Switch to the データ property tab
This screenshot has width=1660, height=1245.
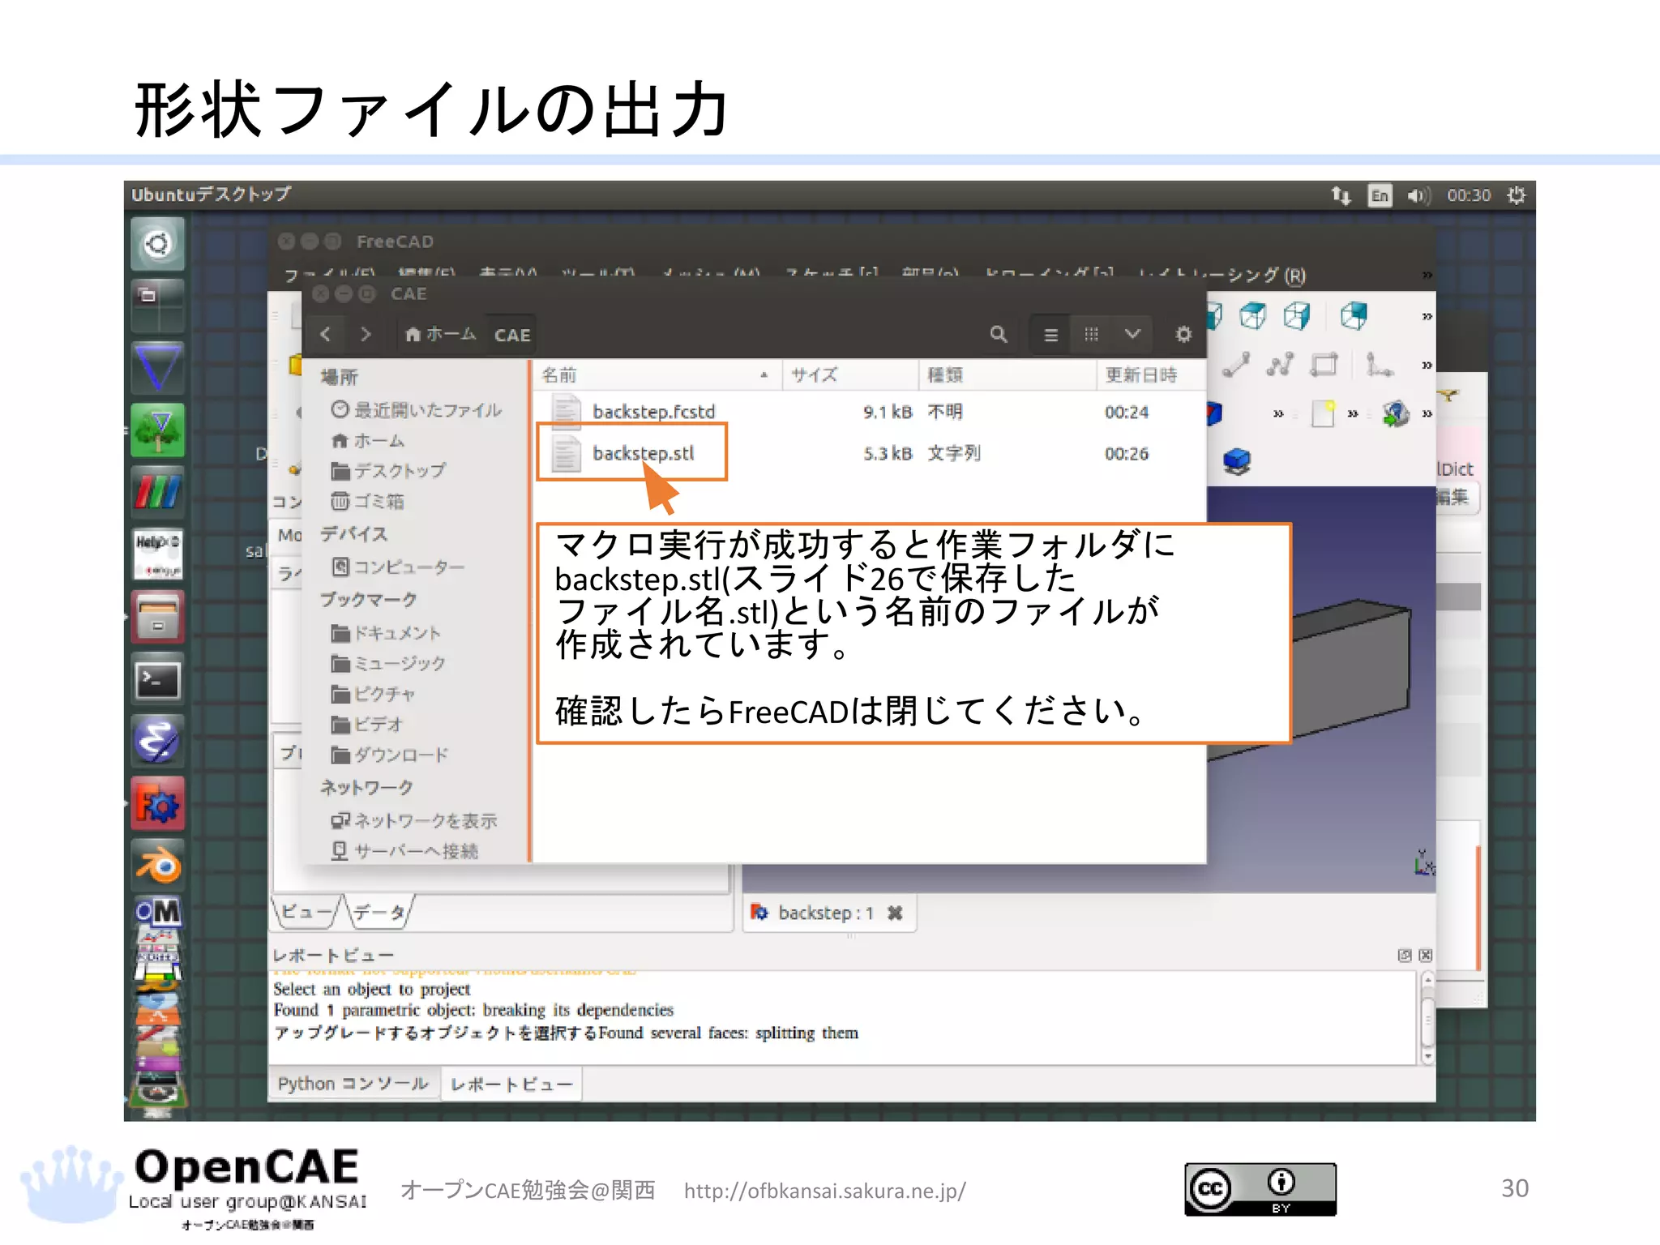click(x=379, y=912)
